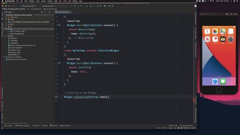The width and height of the screenshot is (240, 135).
Task: Collapse the lib folder
Action: [x=6, y=29]
